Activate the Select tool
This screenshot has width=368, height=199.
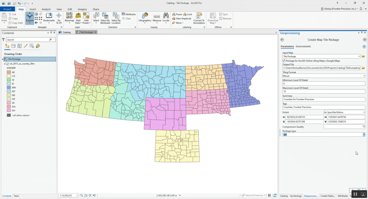pos(96,18)
